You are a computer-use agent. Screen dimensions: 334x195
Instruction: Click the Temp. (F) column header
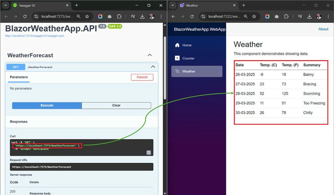(290, 65)
